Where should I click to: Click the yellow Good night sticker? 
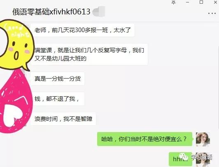click(x=16, y=45)
